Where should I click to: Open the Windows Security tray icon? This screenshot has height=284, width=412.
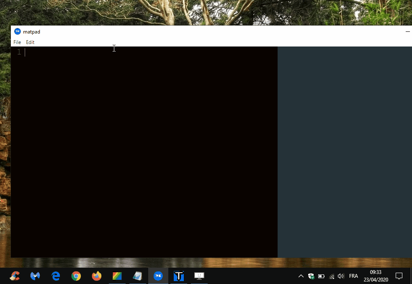(311, 276)
